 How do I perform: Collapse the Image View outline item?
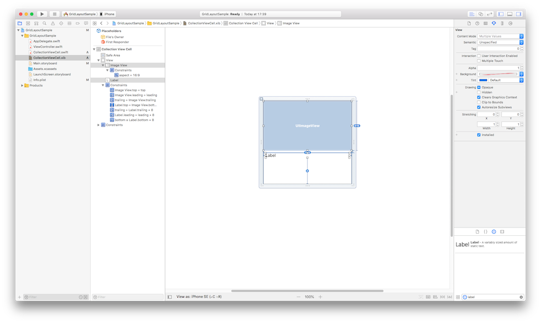pyautogui.click(x=103, y=65)
